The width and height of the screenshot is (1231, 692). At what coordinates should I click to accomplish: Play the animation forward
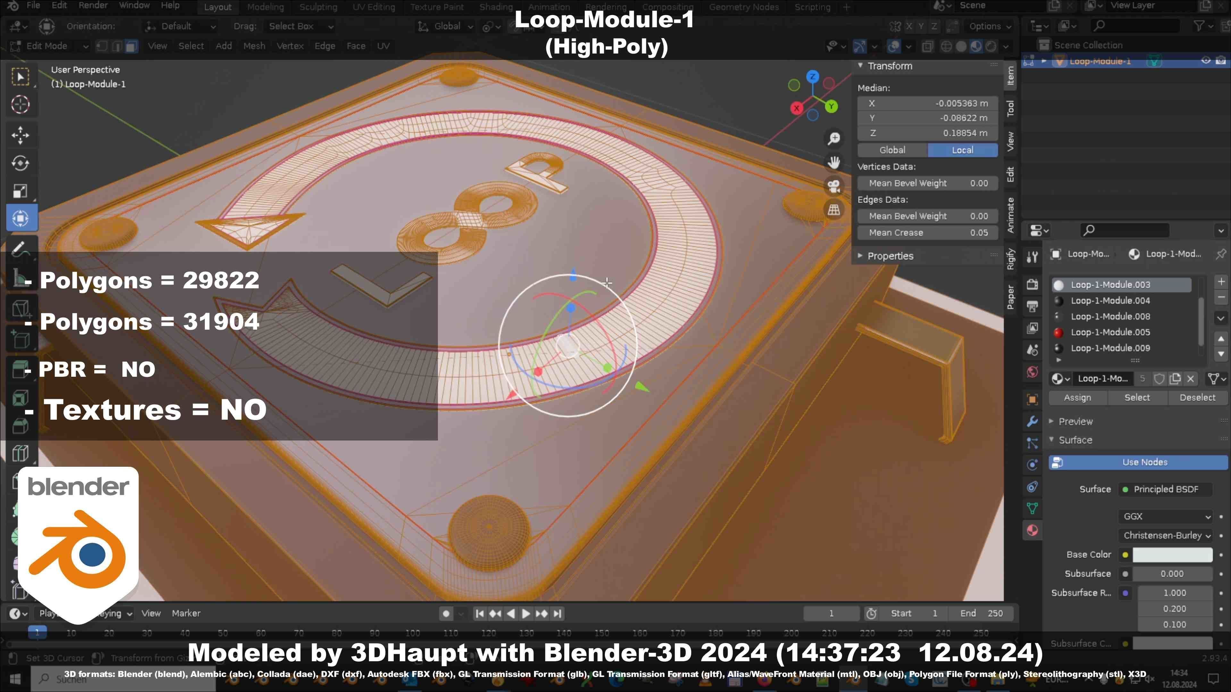(526, 614)
